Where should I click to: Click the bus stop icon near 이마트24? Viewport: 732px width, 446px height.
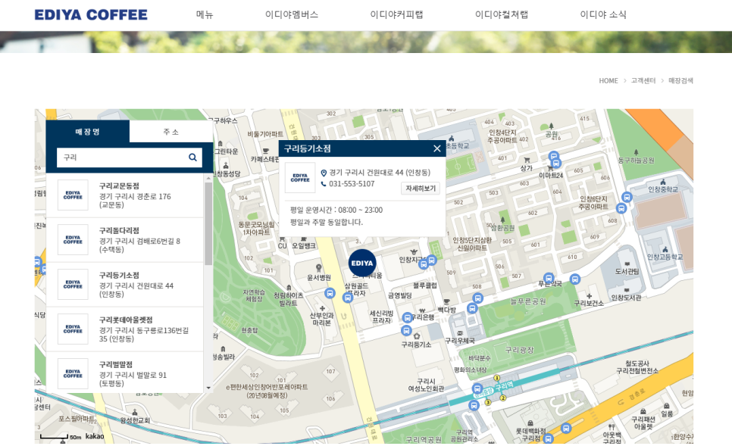pos(556,164)
